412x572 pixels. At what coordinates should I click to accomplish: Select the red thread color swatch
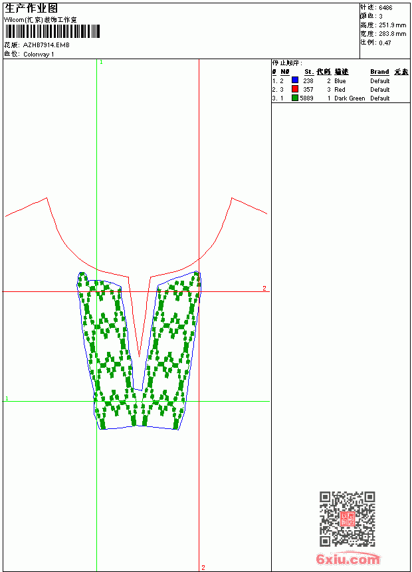pyautogui.click(x=295, y=89)
